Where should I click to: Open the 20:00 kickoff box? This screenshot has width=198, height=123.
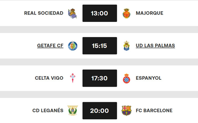(x=100, y=110)
